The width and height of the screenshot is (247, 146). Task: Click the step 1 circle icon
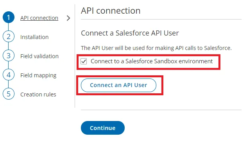pyautogui.click(x=9, y=17)
